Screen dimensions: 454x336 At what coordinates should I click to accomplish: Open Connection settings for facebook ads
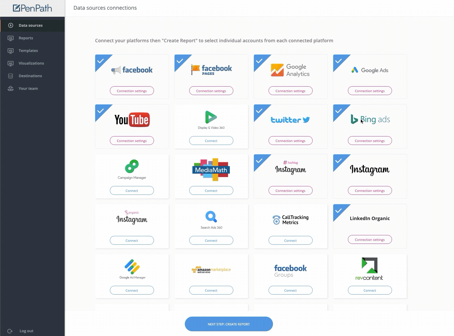pyautogui.click(x=132, y=91)
